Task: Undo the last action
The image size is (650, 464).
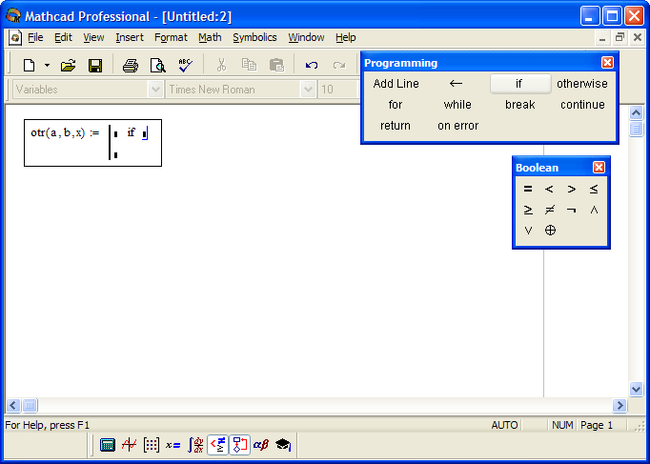Action: [x=312, y=65]
